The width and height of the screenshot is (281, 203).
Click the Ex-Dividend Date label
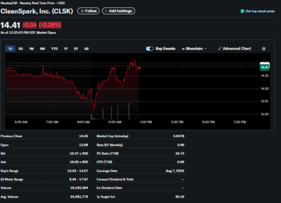(109, 188)
